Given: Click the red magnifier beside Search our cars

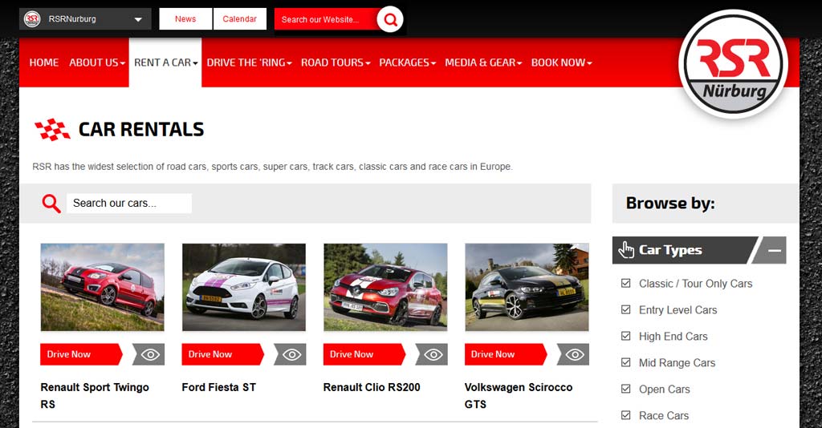Looking at the screenshot, I should tap(51, 203).
